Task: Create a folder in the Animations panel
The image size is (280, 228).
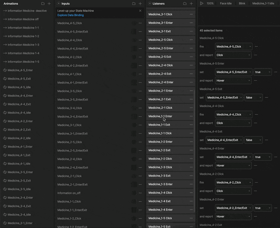Action: (x=43, y=3)
